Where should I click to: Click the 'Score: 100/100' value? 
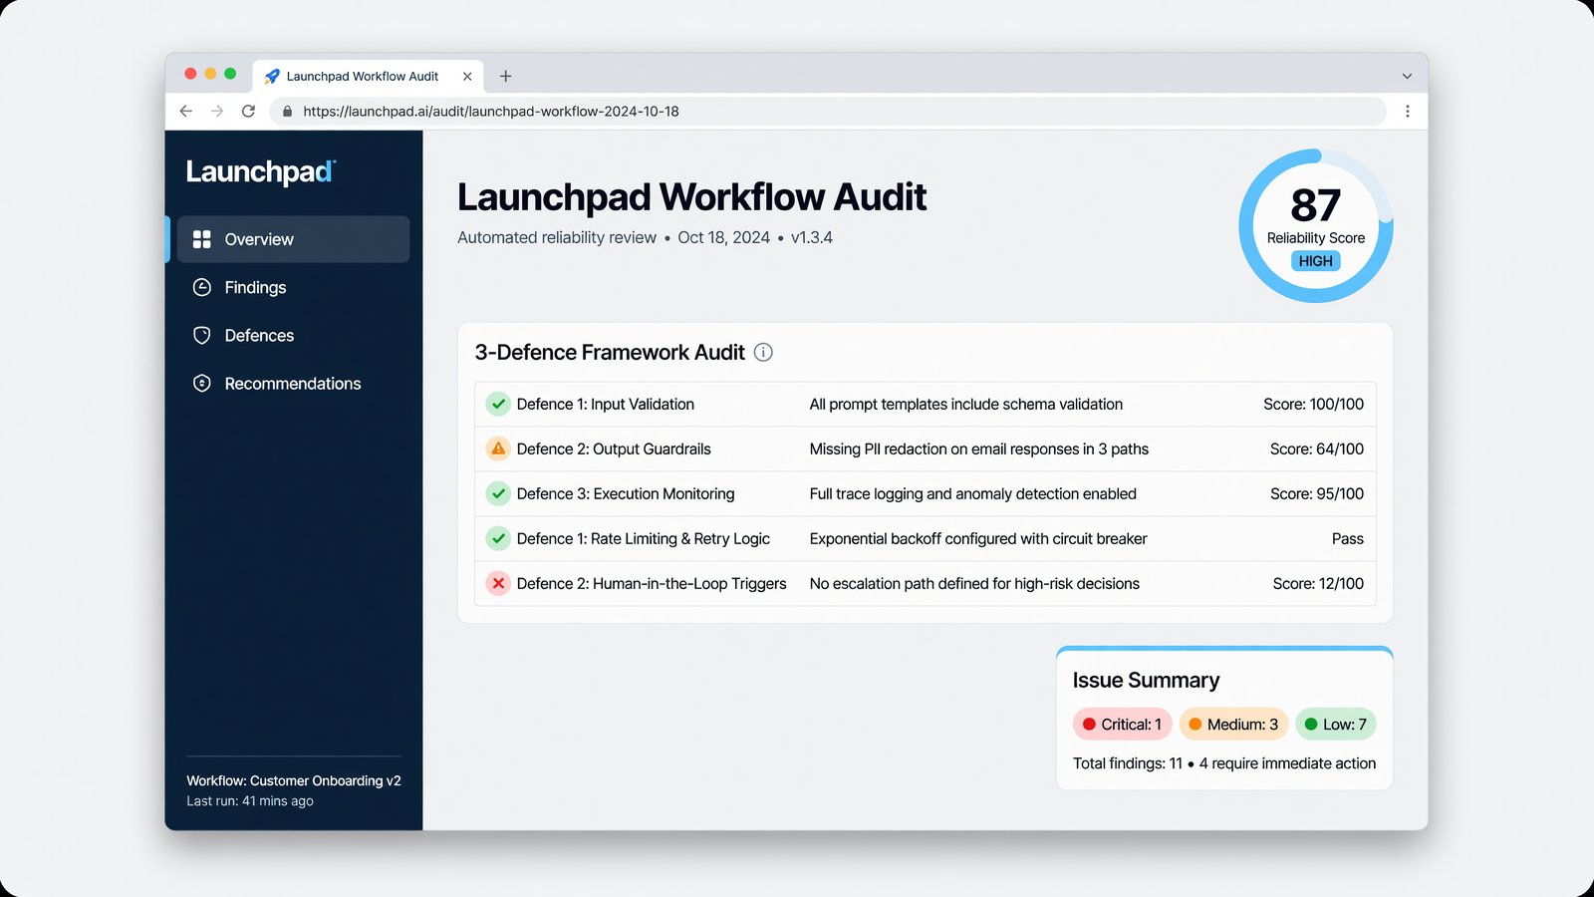(1313, 404)
